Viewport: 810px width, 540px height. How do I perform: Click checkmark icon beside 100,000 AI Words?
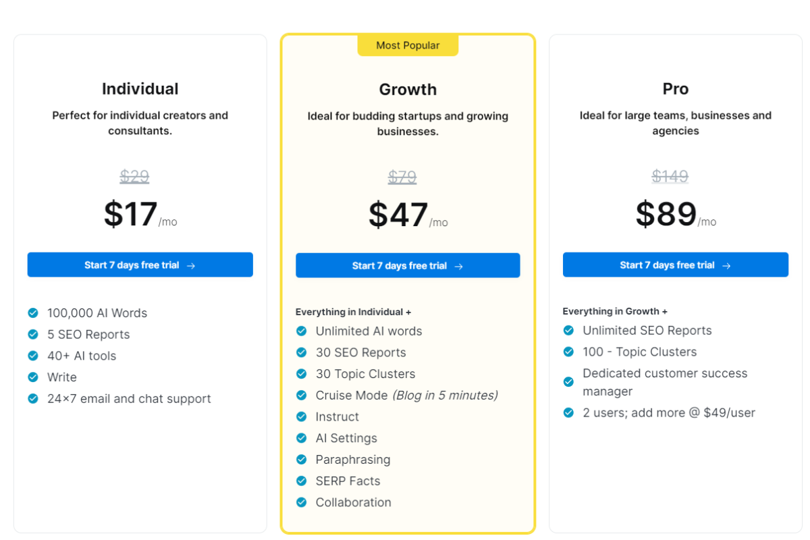[33, 313]
